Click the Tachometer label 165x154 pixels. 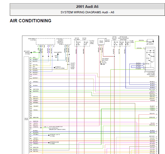click(x=58, y=52)
